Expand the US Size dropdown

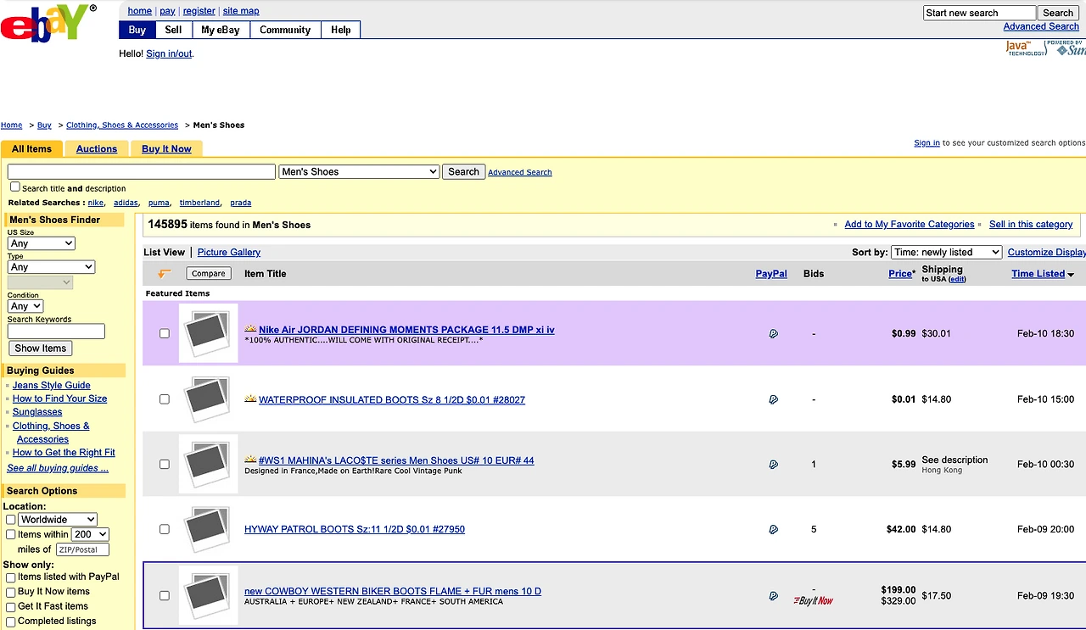click(x=42, y=243)
